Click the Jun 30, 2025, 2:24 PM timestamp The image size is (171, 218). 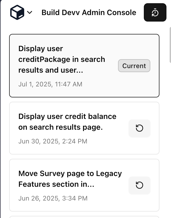[x=53, y=141]
